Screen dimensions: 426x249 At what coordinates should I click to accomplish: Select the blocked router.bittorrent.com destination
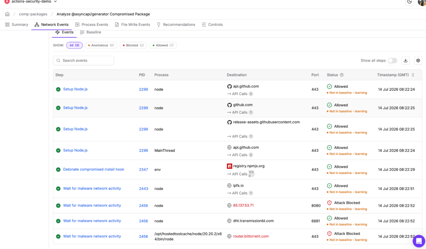coord(251,236)
